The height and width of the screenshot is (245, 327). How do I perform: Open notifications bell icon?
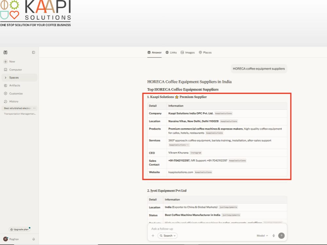tap(34, 239)
